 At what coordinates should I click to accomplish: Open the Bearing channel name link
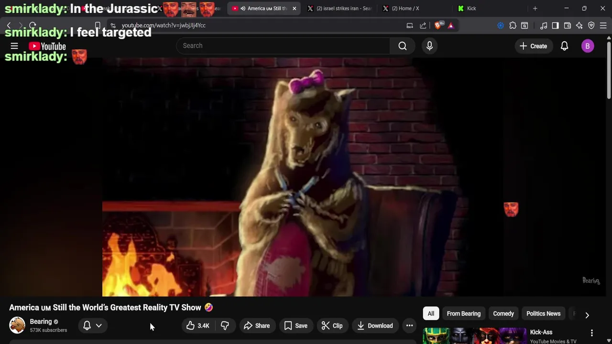click(41, 322)
